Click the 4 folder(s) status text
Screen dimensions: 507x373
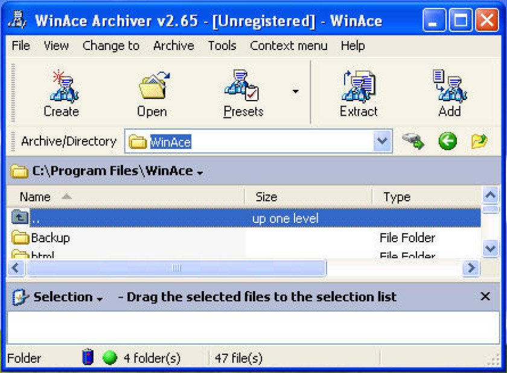[x=152, y=358]
